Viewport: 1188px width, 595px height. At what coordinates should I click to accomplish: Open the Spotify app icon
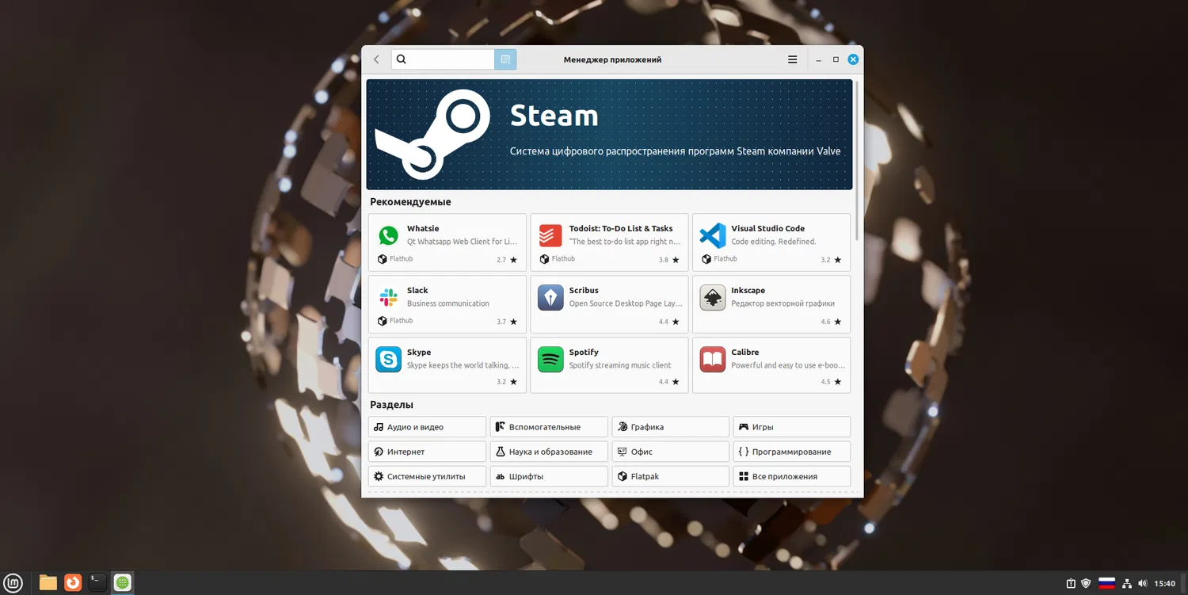(550, 359)
